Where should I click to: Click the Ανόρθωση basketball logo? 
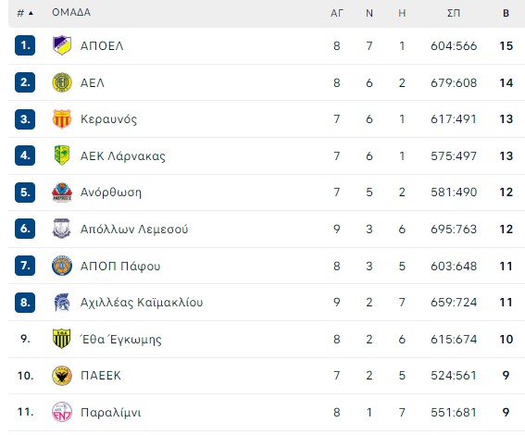(x=62, y=193)
